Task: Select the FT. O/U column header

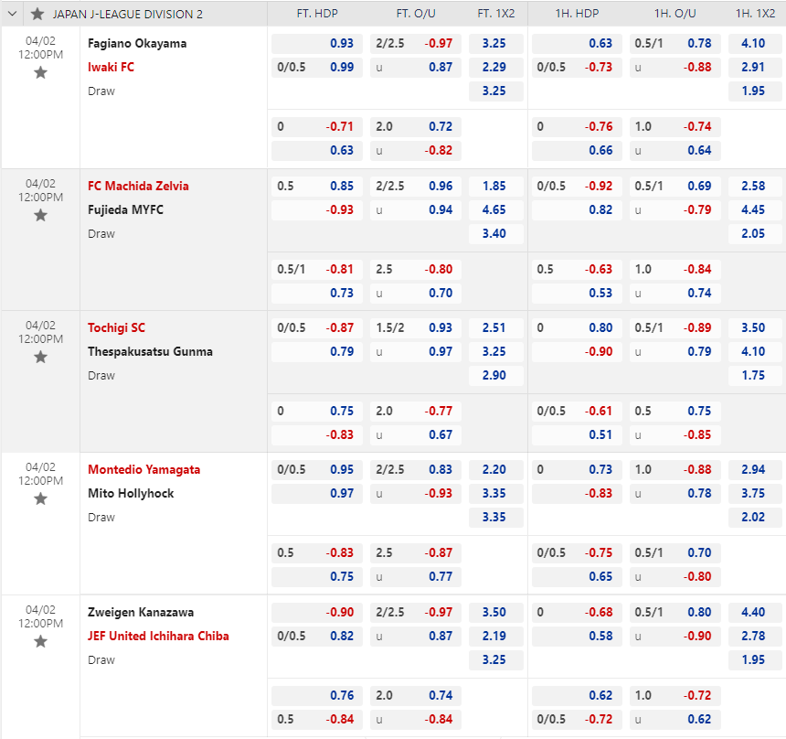Action: point(416,14)
